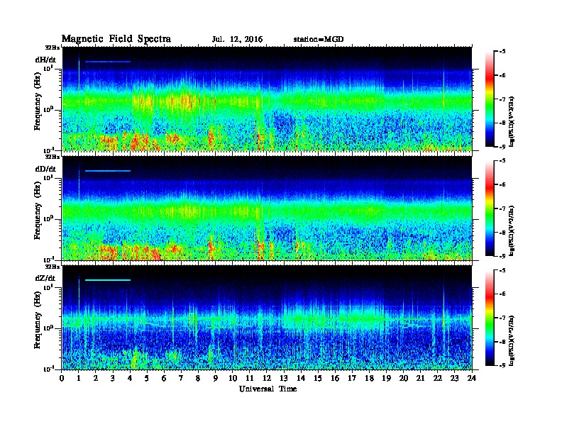Click the "7" hour tick label

pyautogui.click(x=182, y=379)
